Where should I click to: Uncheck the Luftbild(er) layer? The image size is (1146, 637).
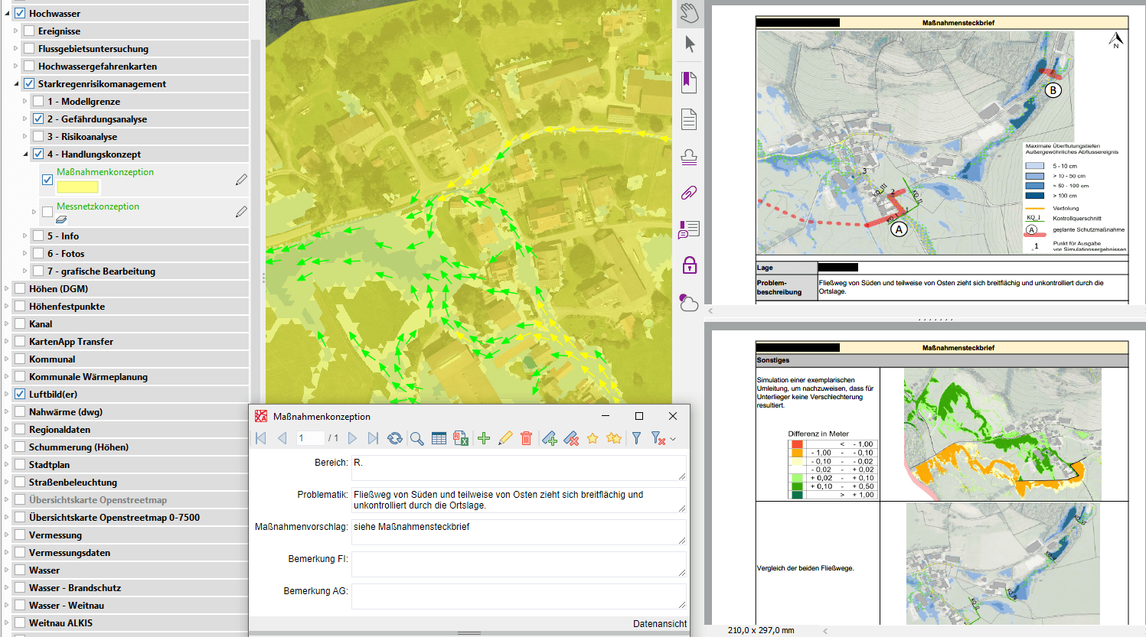point(20,395)
